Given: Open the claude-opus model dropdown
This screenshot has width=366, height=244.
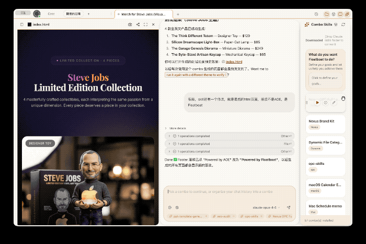Looking at the screenshot, I should pyautogui.click(x=266, y=208).
